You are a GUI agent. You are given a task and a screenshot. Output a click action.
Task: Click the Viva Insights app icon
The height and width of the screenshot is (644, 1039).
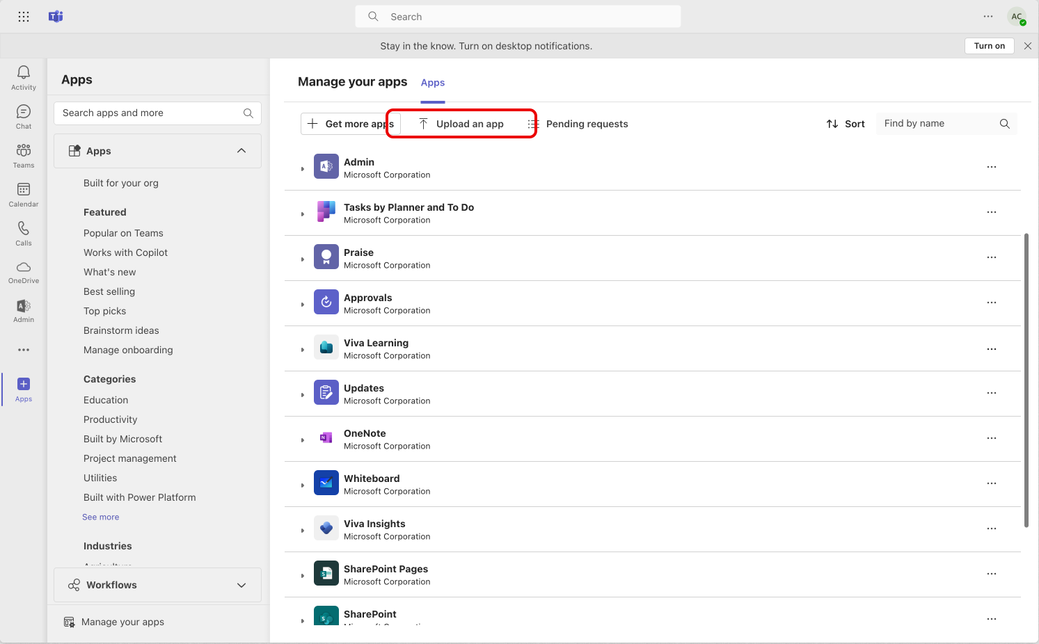[x=326, y=528]
